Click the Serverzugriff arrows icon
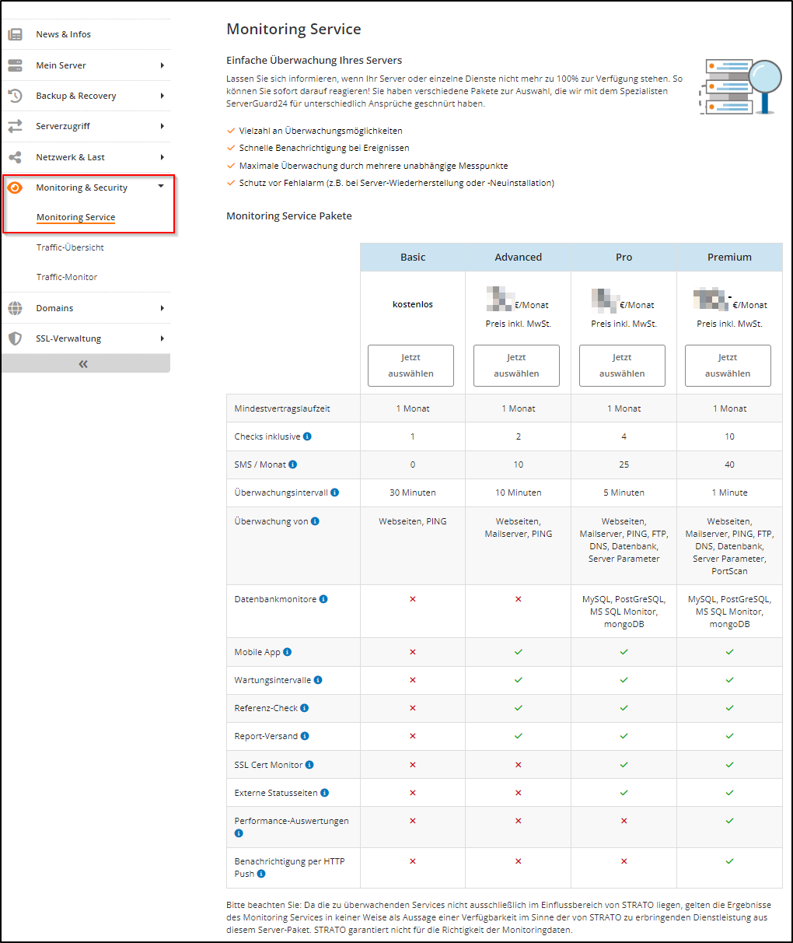Image resolution: width=793 pixels, height=943 pixels. [x=13, y=125]
